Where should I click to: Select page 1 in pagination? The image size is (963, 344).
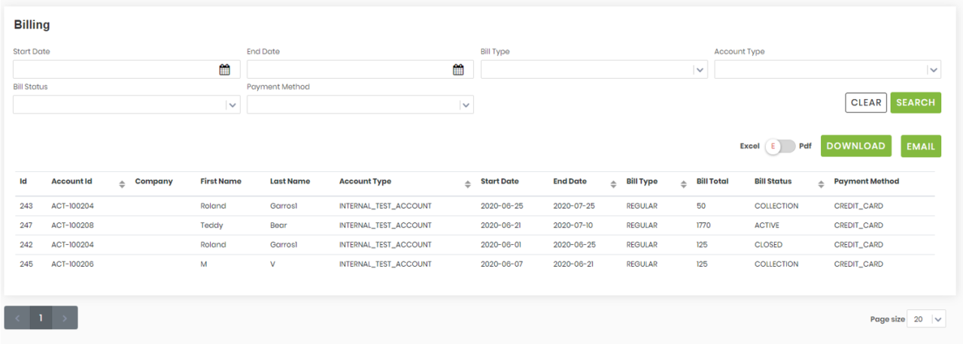41,318
